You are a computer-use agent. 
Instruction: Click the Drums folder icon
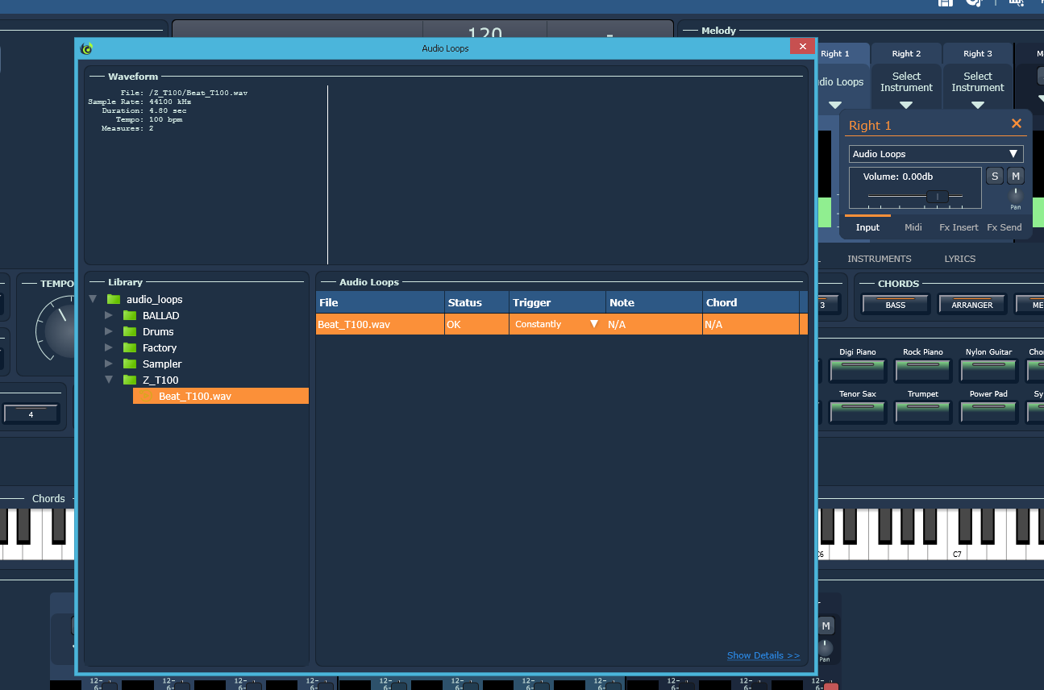click(x=130, y=331)
